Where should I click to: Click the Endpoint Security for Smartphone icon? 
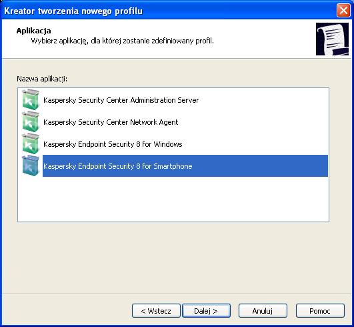[x=31, y=166]
